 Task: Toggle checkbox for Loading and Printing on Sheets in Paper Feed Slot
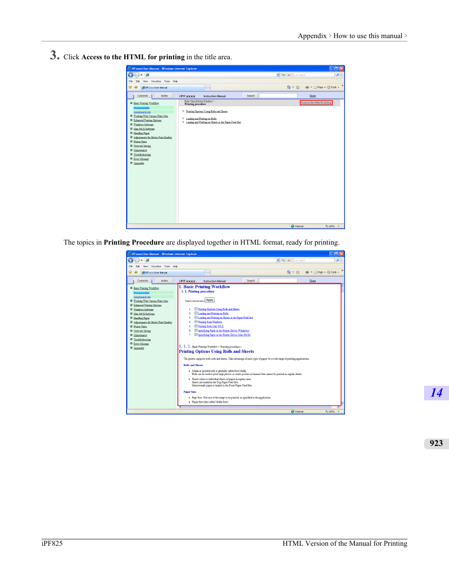[x=196, y=318]
